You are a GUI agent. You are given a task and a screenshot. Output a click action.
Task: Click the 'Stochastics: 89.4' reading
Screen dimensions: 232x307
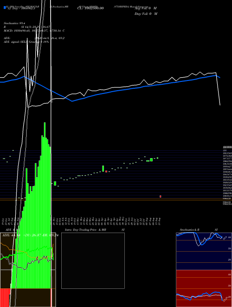(x=14, y=23)
